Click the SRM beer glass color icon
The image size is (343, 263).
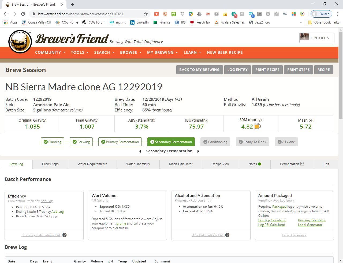coord(258,126)
